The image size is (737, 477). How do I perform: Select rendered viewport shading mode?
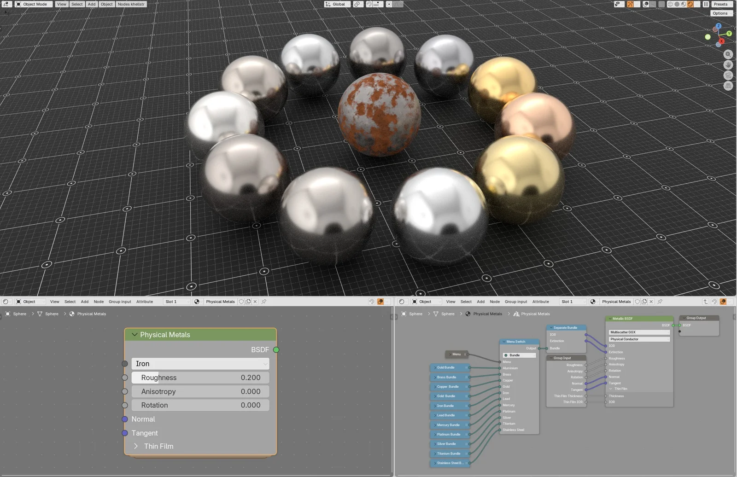coord(690,4)
